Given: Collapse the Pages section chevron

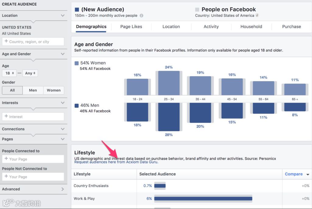Looking at the screenshot, I should pos(63,139).
